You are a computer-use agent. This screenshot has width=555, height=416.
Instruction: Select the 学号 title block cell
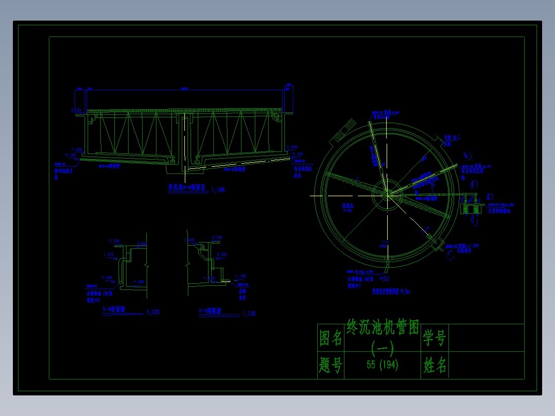click(435, 338)
